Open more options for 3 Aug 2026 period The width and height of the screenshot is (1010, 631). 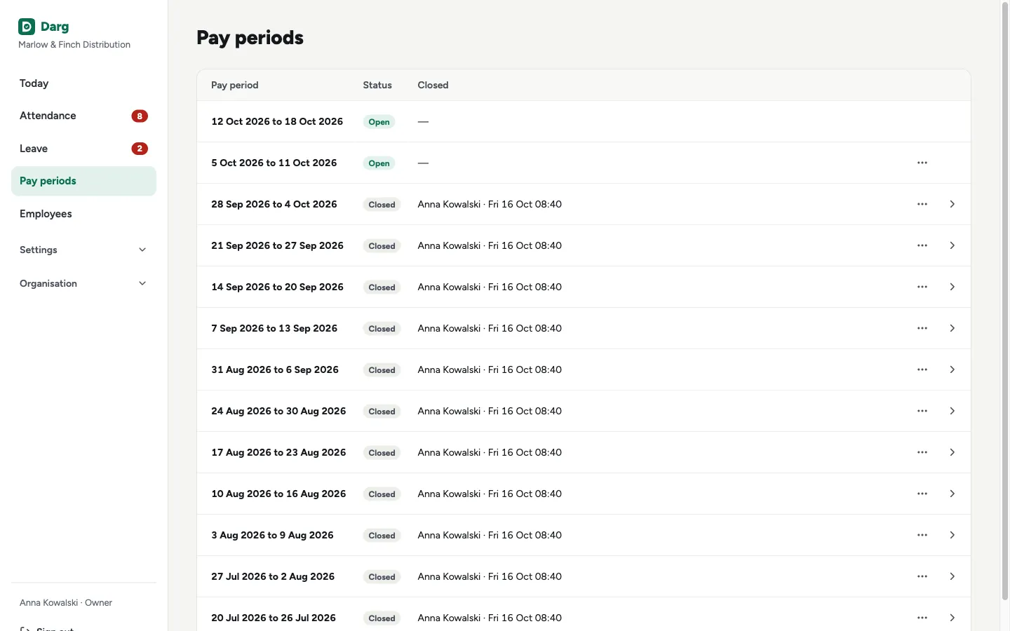[922, 535]
